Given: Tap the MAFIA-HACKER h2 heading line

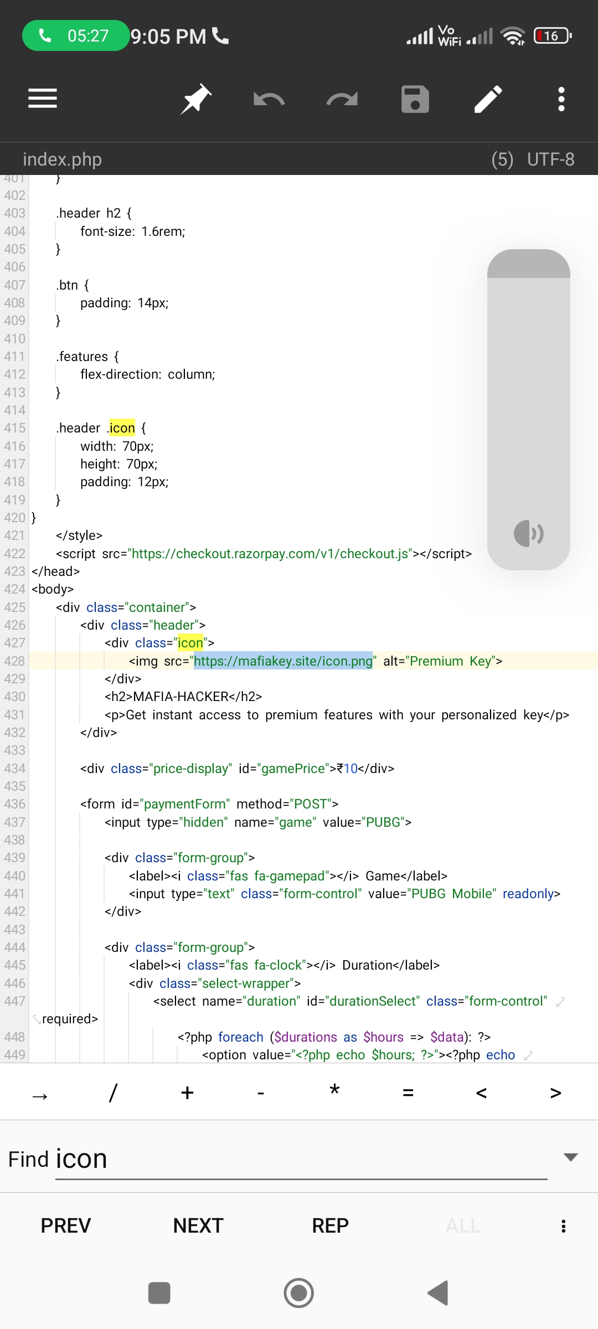Looking at the screenshot, I should coord(183,697).
